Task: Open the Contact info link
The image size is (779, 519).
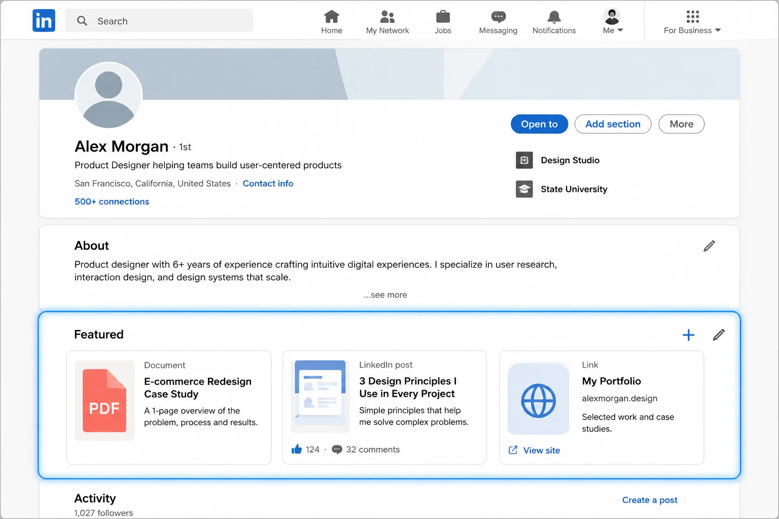Action: [268, 183]
